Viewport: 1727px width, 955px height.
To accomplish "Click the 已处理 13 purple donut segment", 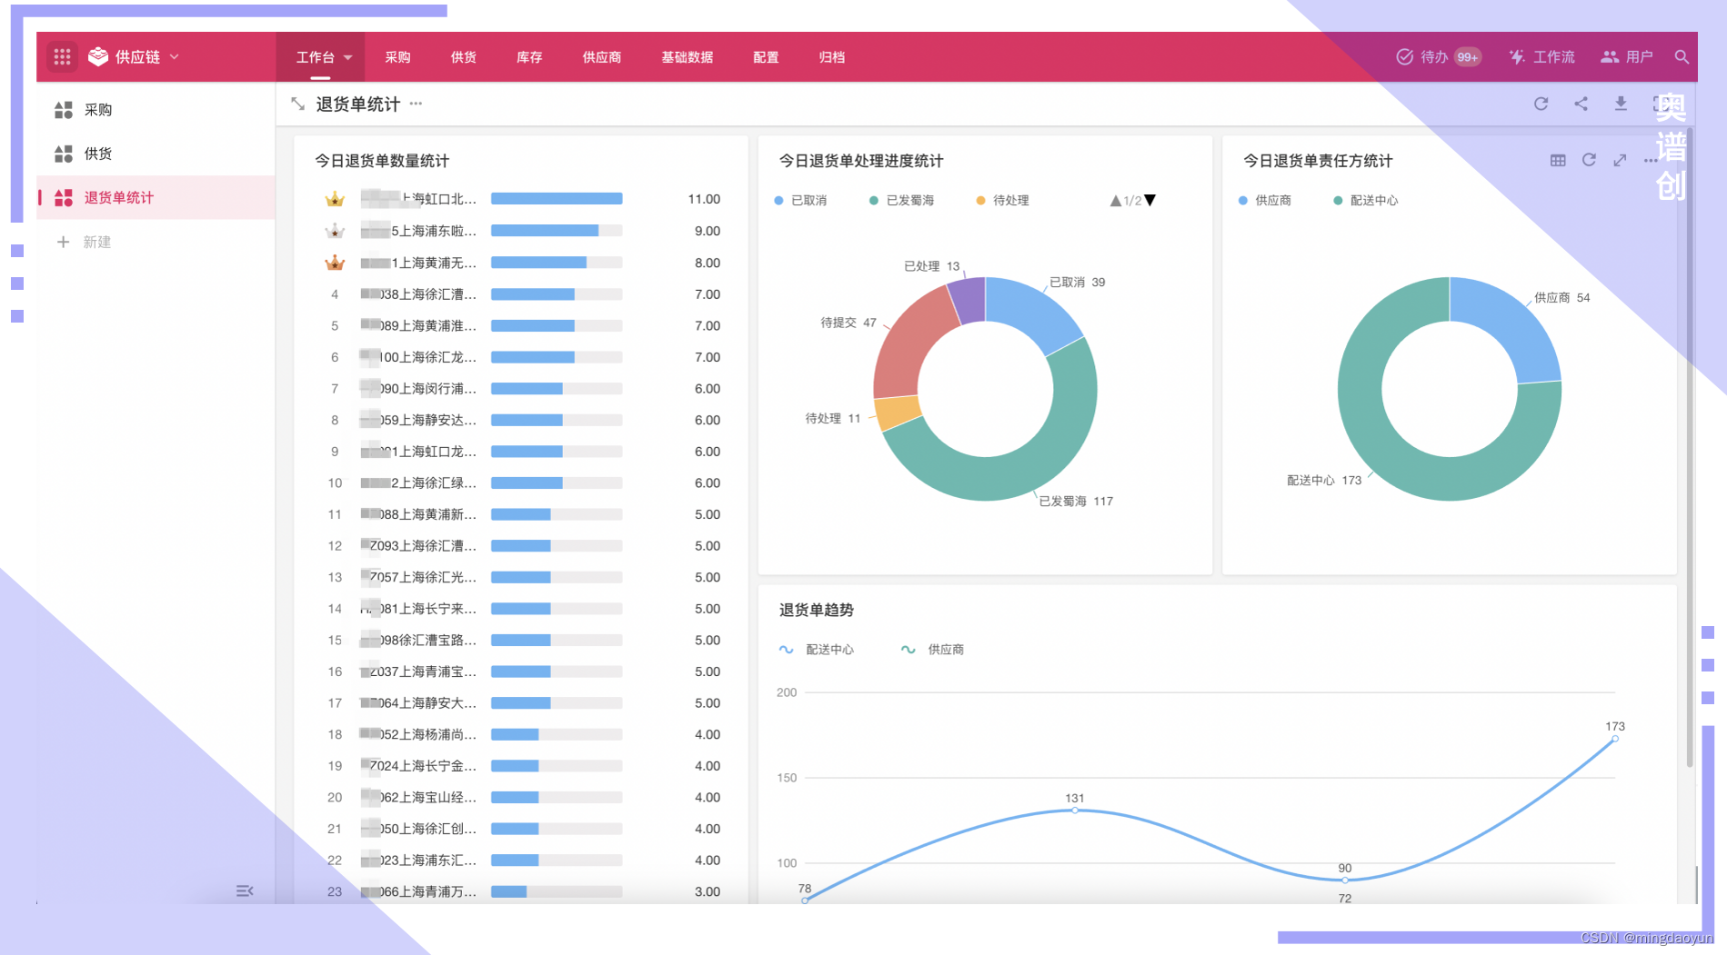I will (x=968, y=300).
